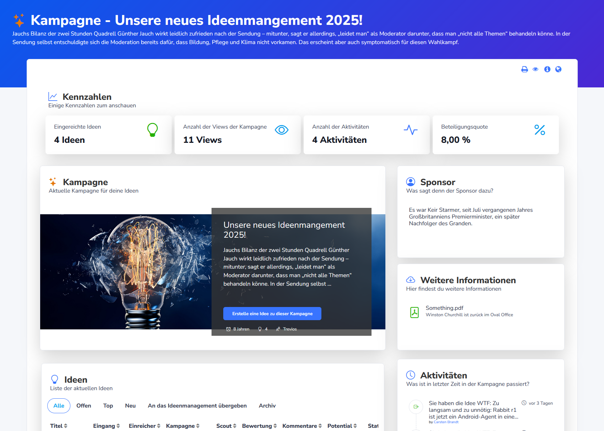Open the Einreicher sort control
This screenshot has width=604, height=431.
coord(159,425)
